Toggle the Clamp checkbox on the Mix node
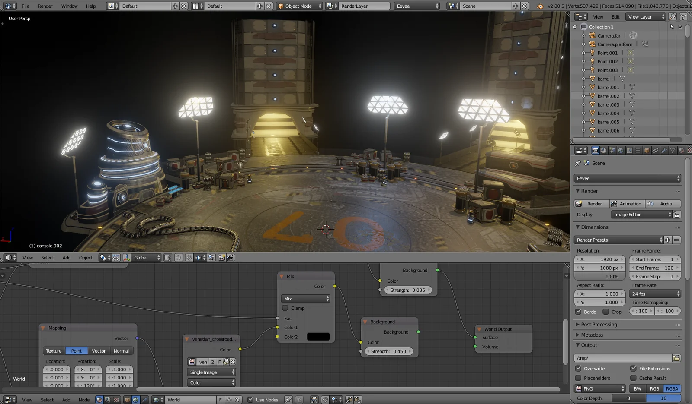Viewport: 692px width, 404px height. pyautogui.click(x=285, y=308)
